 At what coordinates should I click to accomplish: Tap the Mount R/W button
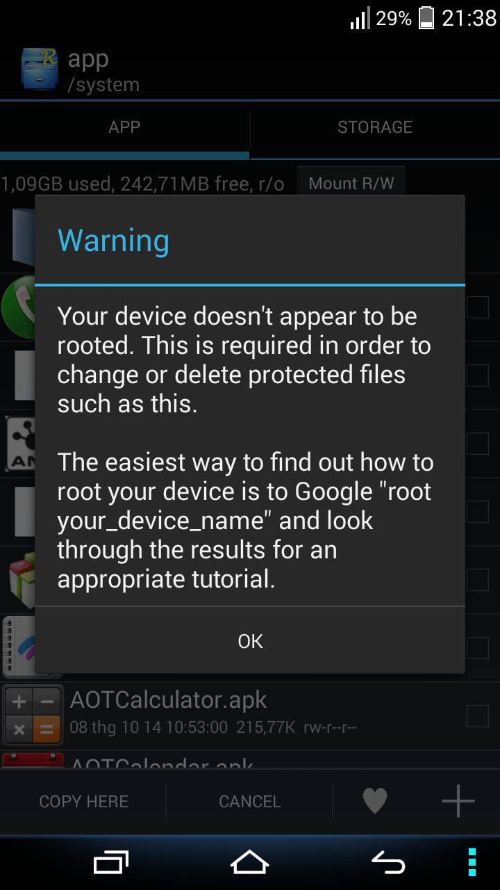351,184
